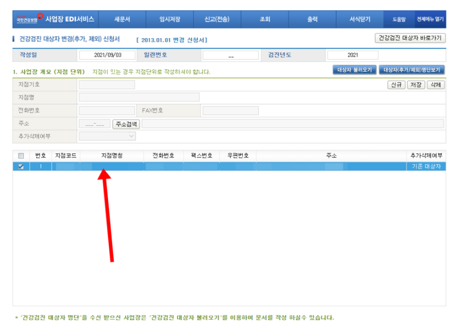Click the 지점명칭 column header
Viewport: 460px width, 333px height.
click(x=112, y=156)
